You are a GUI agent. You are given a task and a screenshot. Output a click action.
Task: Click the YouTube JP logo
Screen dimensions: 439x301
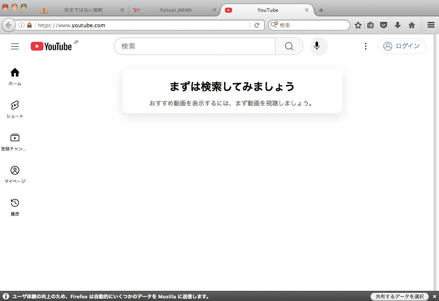tap(54, 46)
